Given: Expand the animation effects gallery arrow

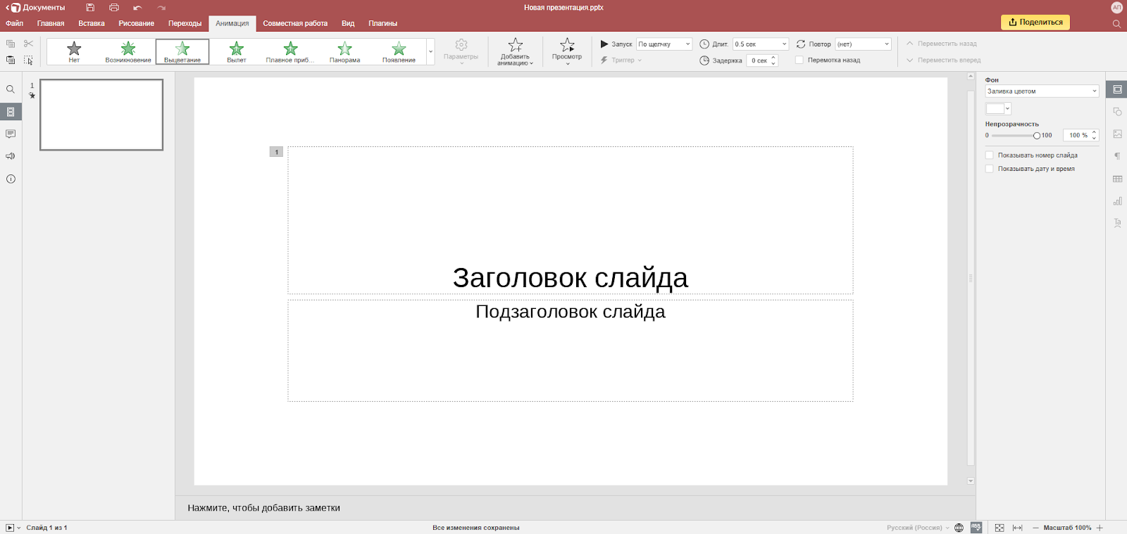Looking at the screenshot, I should click(x=430, y=51).
